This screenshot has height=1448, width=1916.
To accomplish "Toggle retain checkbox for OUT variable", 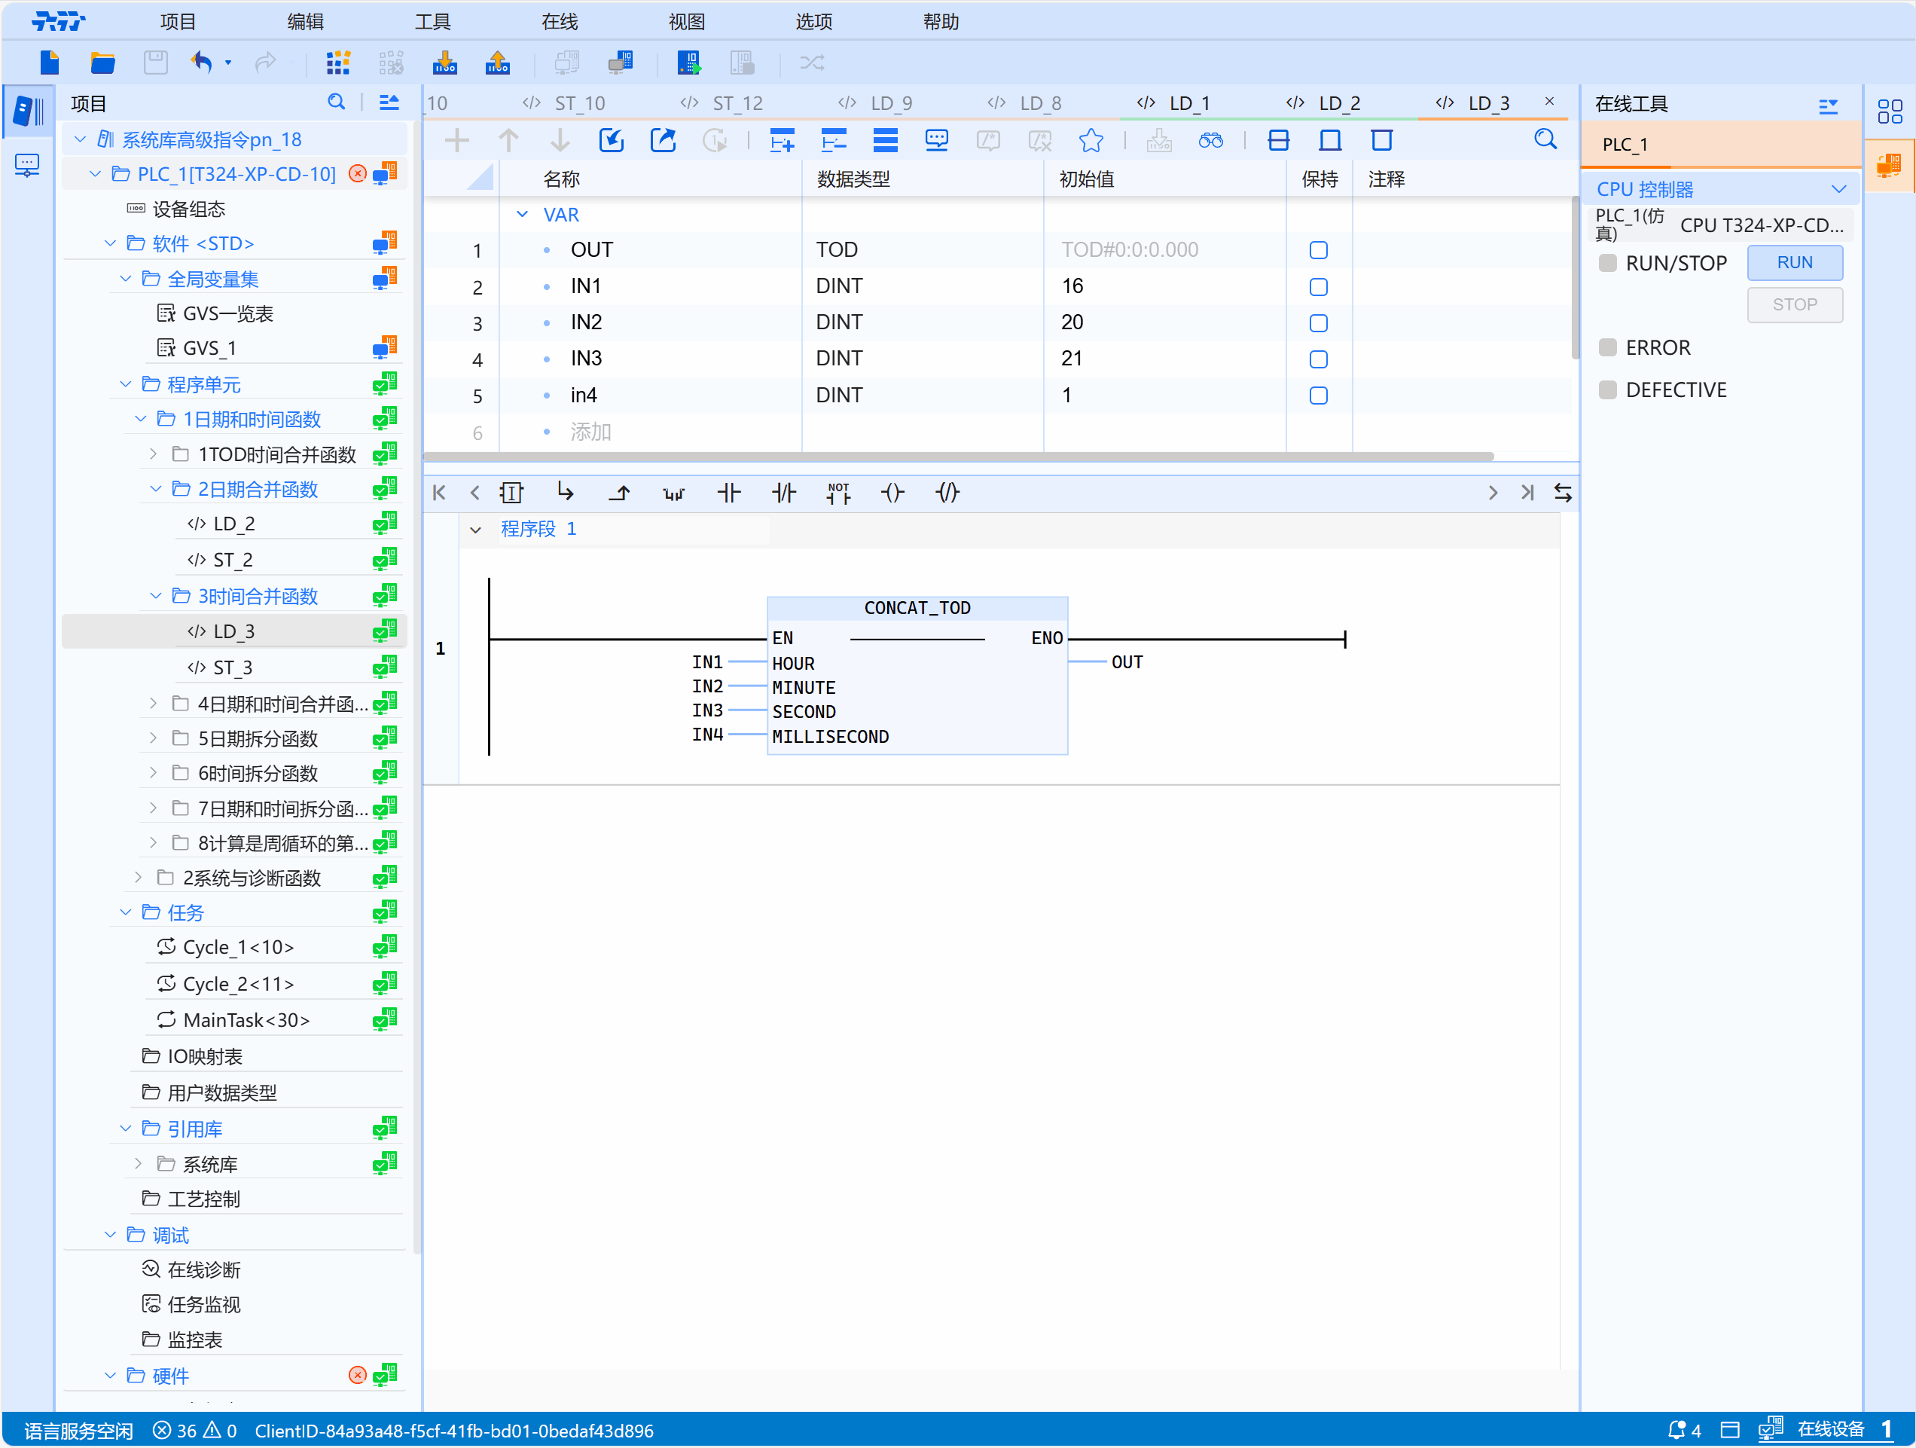I will pos(1317,250).
